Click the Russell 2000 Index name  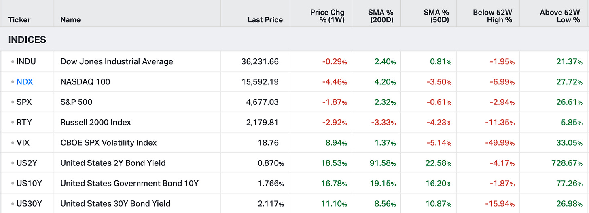pyautogui.click(x=96, y=122)
